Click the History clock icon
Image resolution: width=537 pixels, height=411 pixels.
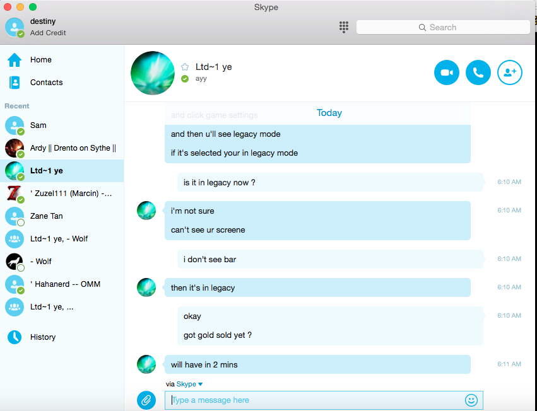15,337
